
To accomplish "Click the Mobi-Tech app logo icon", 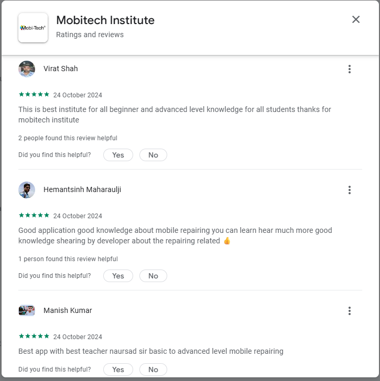I will coord(33,28).
